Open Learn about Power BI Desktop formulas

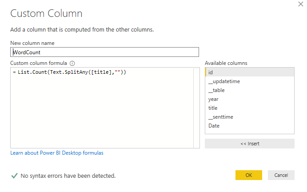pyautogui.click(x=57, y=153)
